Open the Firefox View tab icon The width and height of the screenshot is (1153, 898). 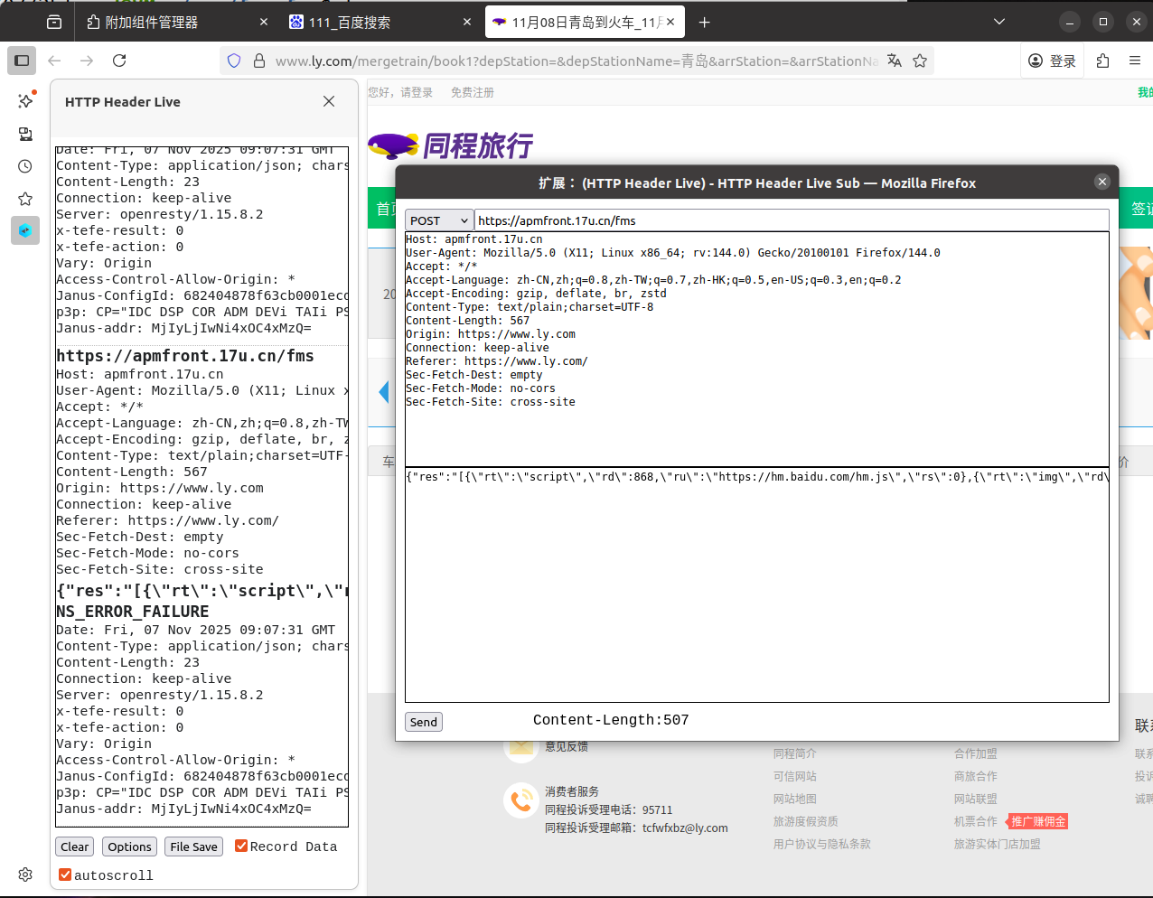54,22
